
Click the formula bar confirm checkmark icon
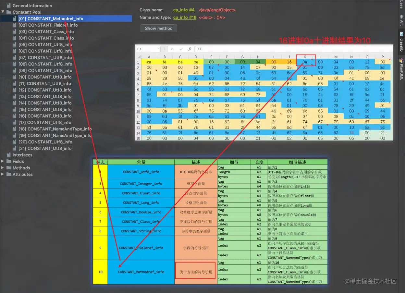[x=181, y=49]
